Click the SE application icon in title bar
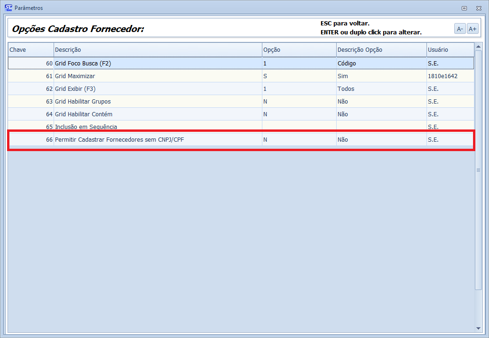 click(x=8, y=8)
